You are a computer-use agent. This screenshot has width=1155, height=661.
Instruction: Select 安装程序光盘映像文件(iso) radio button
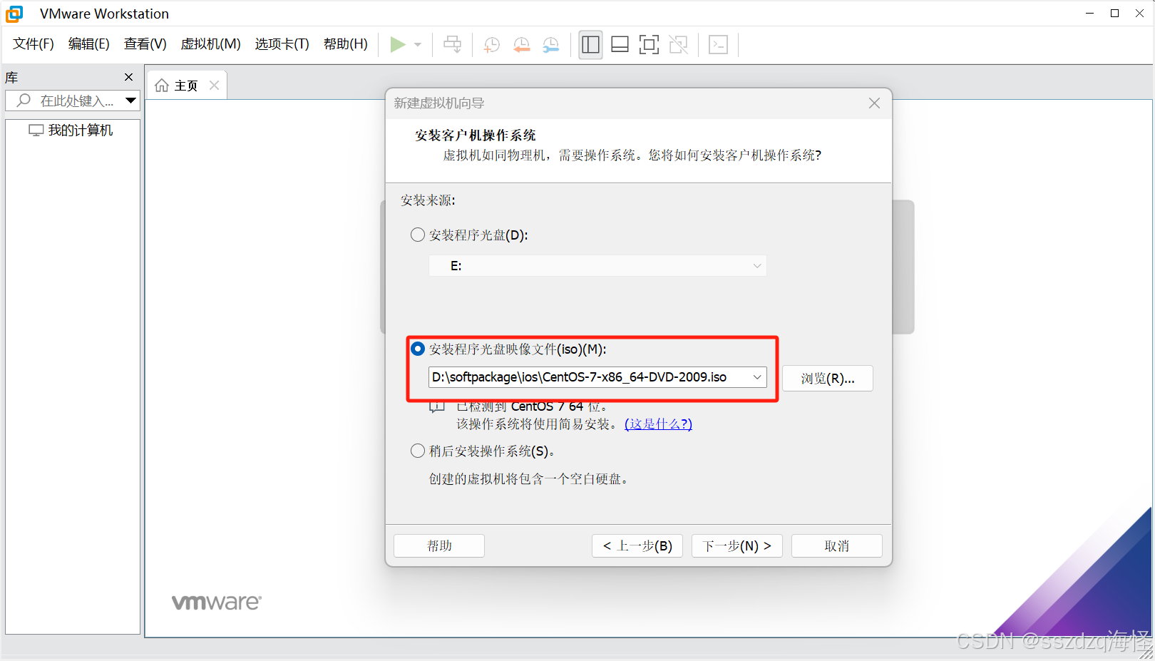pyautogui.click(x=418, y=349)
